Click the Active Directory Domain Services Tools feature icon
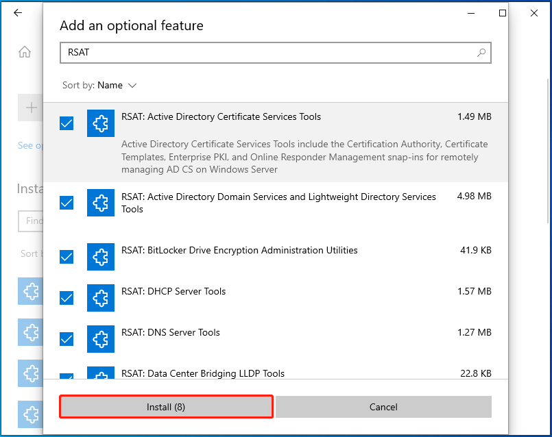This screenshot has height=437, width=552. pyautogui.click(x=100, y=203)
